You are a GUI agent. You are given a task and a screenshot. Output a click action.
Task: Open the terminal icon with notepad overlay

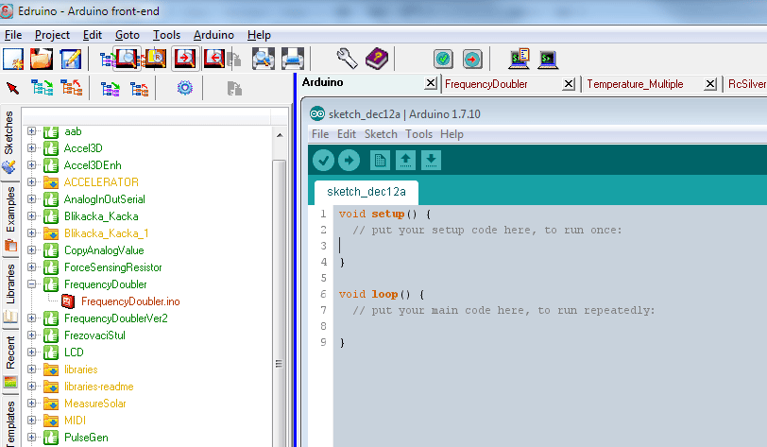click(x=519, y=59)
